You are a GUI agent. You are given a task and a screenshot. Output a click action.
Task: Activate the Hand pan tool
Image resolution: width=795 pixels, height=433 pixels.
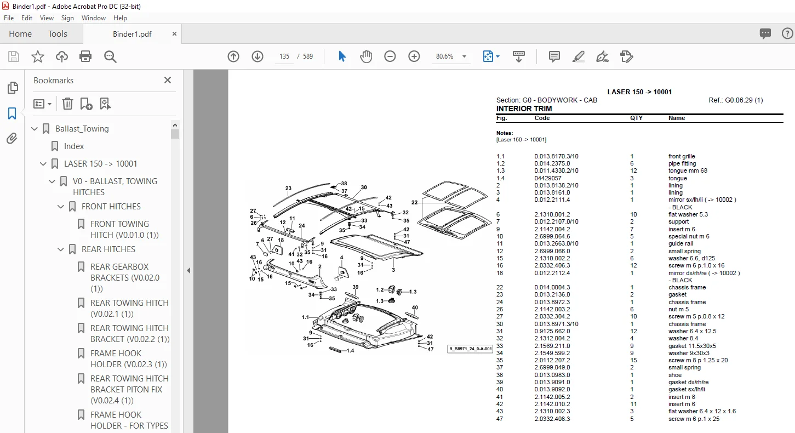click(x=366, y=56)
